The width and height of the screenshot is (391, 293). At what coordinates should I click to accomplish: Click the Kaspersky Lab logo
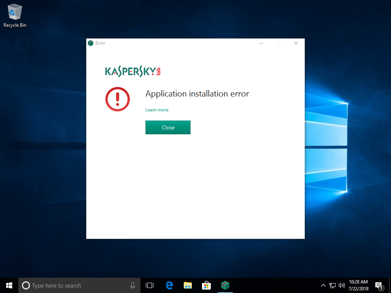tap(133, 71)
